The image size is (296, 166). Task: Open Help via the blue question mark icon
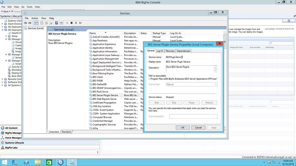[56, 23]
